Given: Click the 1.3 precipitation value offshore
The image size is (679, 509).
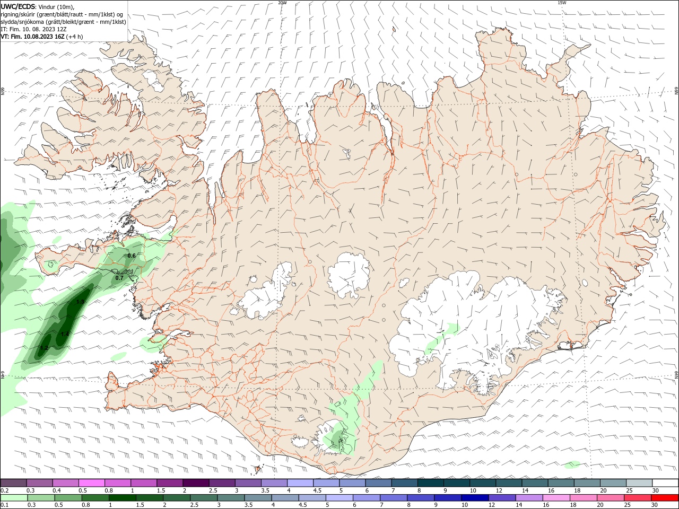Looking at the screenshot, I should click(80, 302).
